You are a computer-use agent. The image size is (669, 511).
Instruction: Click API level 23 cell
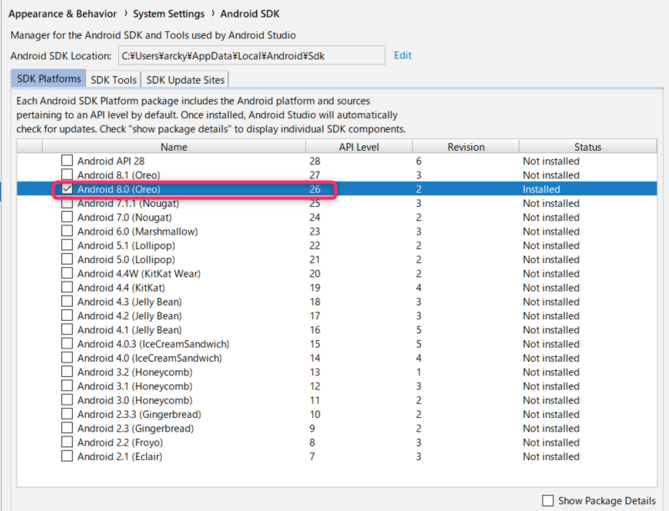[315, 231]
